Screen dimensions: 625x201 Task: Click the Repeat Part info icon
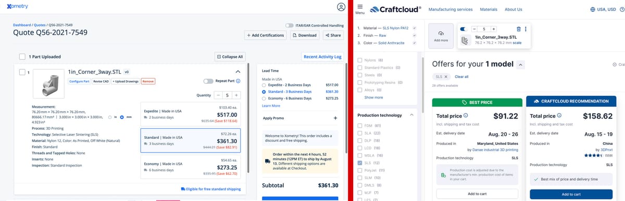pos(238,81)
